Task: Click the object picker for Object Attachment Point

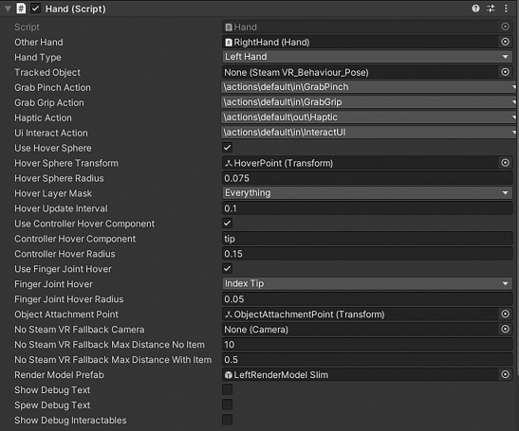Action: [x=505, y=314]
